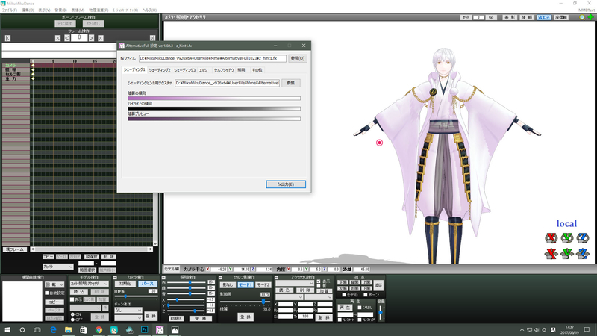Open the 物理演算(P) menu
This screenshot has height=336, width=597.
[99, 10]
